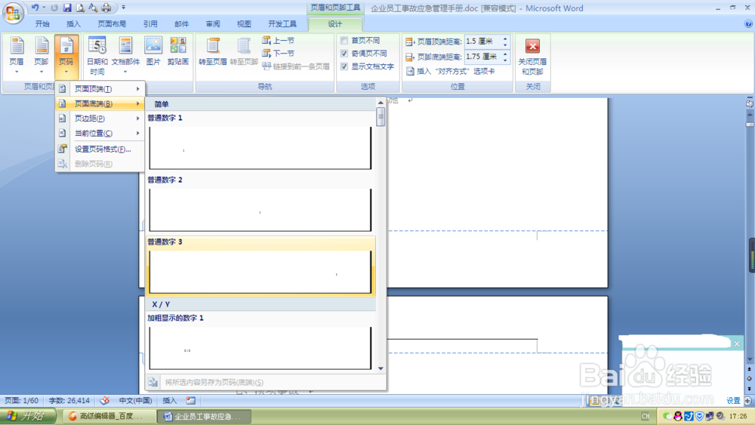Toggle the 首页不同 checkbox
755x425 pixels.
pos(344,41)
